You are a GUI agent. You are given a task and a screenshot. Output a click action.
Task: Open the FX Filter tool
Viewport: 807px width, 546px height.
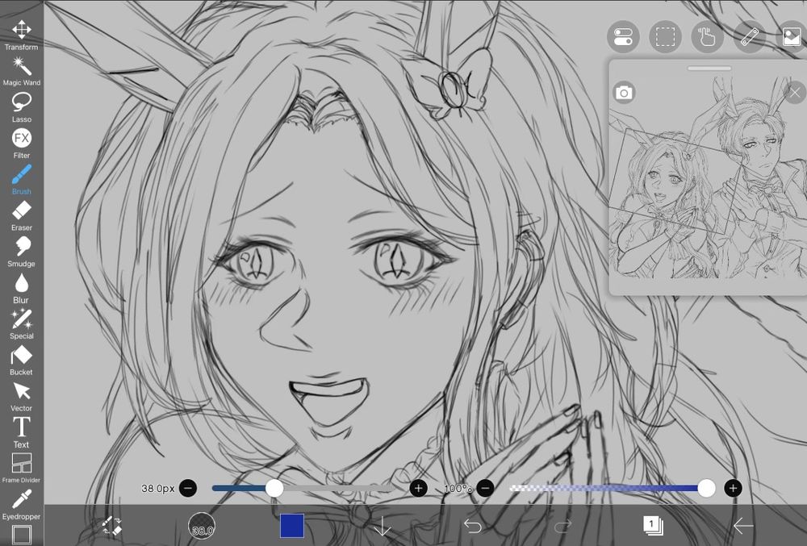tap(21, 144)
